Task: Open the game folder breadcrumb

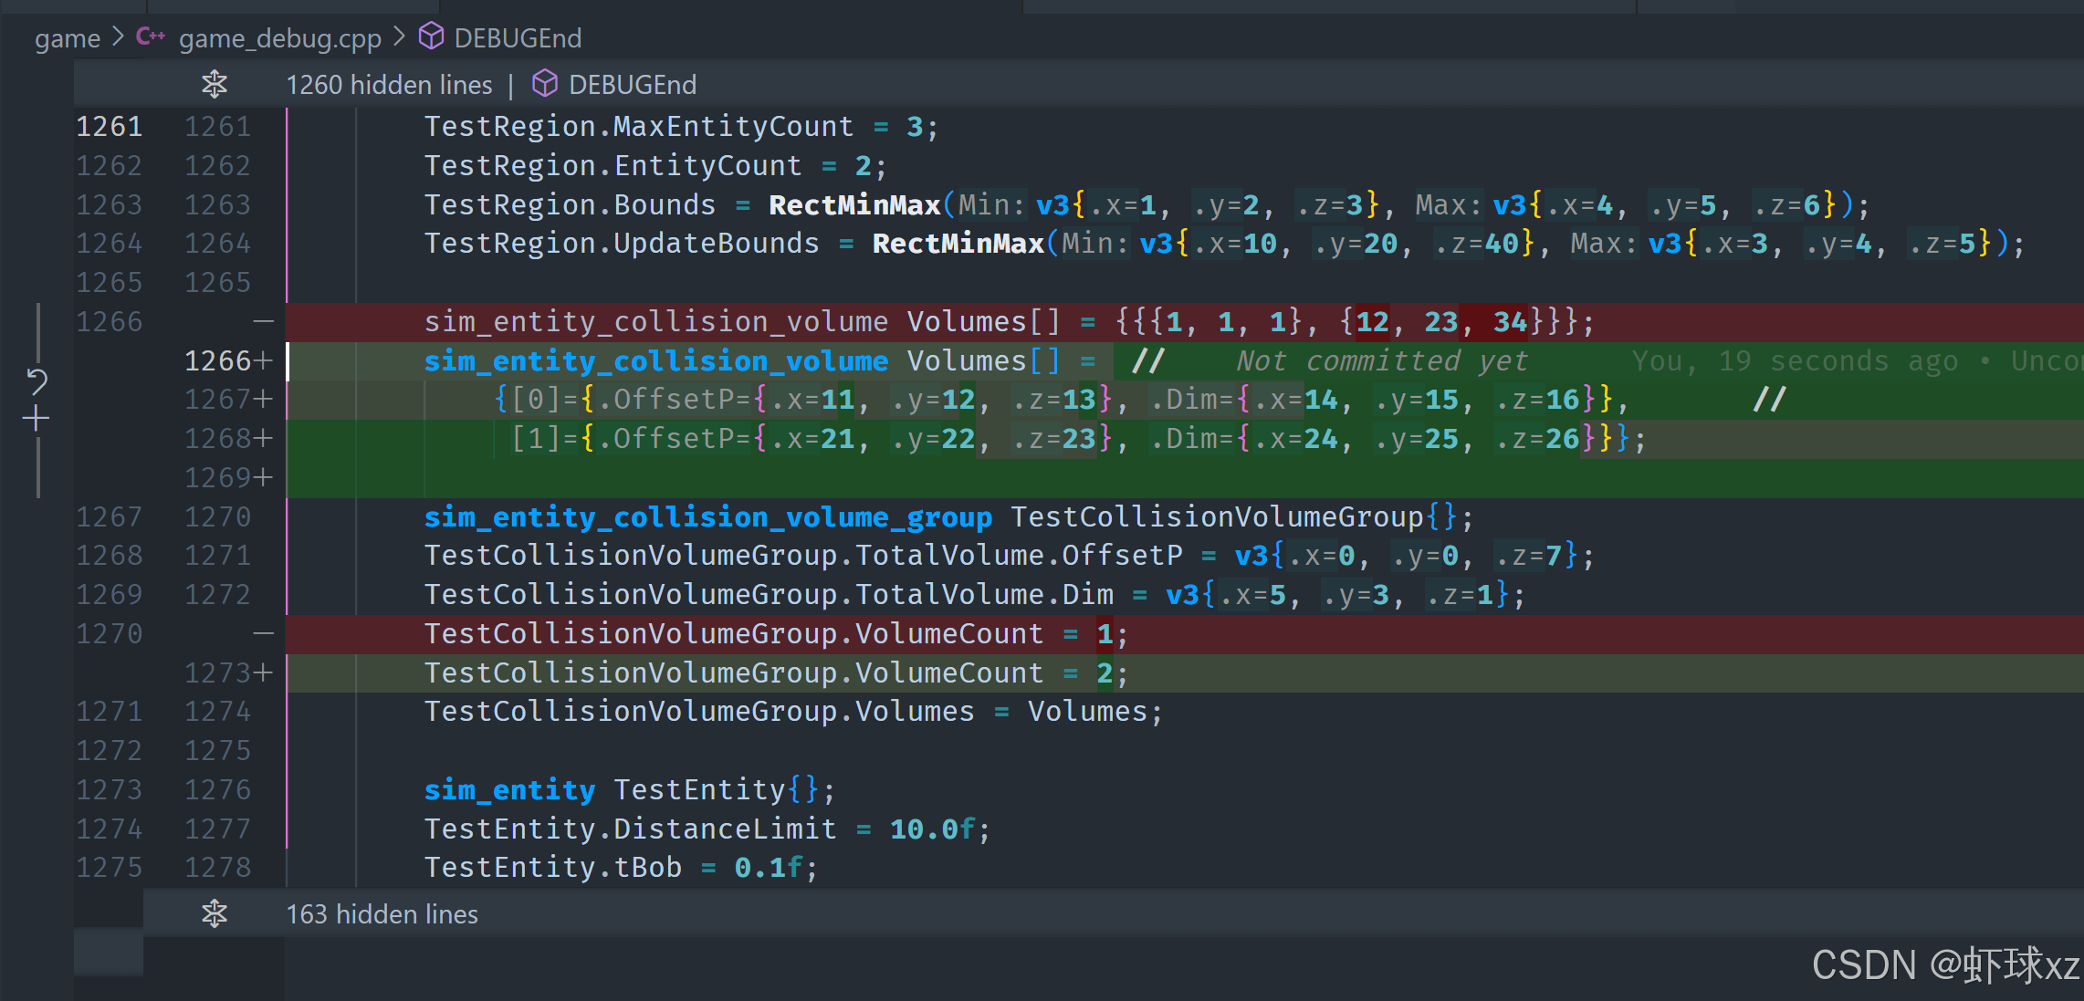Action: click(x=68, y=38)
